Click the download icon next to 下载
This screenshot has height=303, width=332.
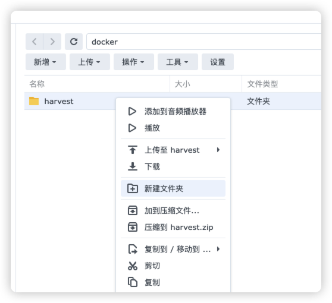tap(133, 166)
